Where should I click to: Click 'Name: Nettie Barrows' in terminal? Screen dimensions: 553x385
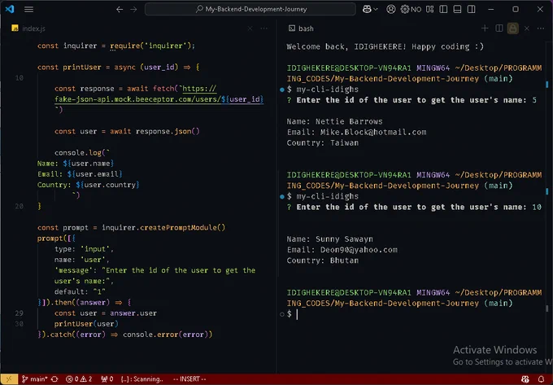coord(334,121)
